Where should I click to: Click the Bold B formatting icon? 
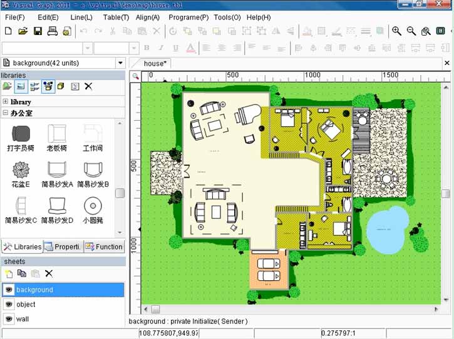(x=147, y=48)
